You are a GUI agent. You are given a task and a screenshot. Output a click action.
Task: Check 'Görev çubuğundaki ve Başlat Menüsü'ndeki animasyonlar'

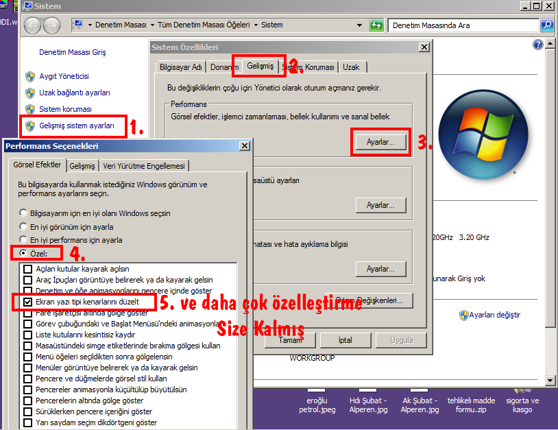[27, 324]
